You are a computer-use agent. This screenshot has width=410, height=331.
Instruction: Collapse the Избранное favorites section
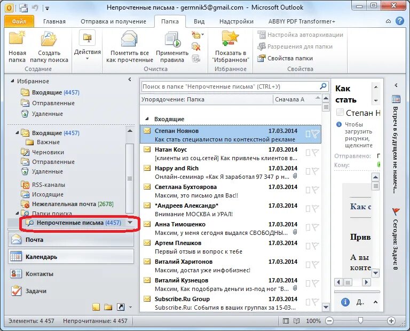click(12, 81)
